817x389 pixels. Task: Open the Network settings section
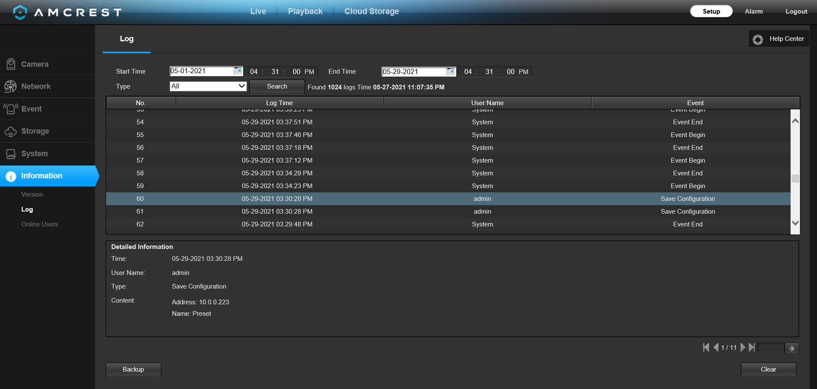(47, 86)
